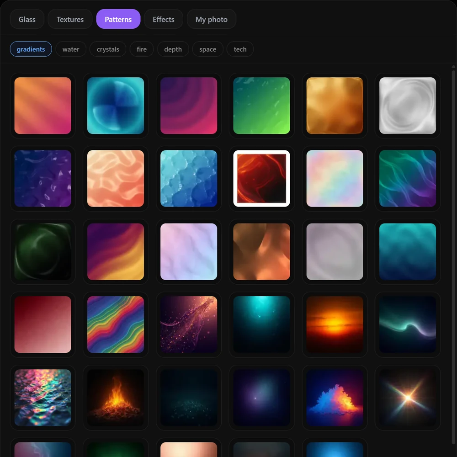Filter patterns by fire

142,49
